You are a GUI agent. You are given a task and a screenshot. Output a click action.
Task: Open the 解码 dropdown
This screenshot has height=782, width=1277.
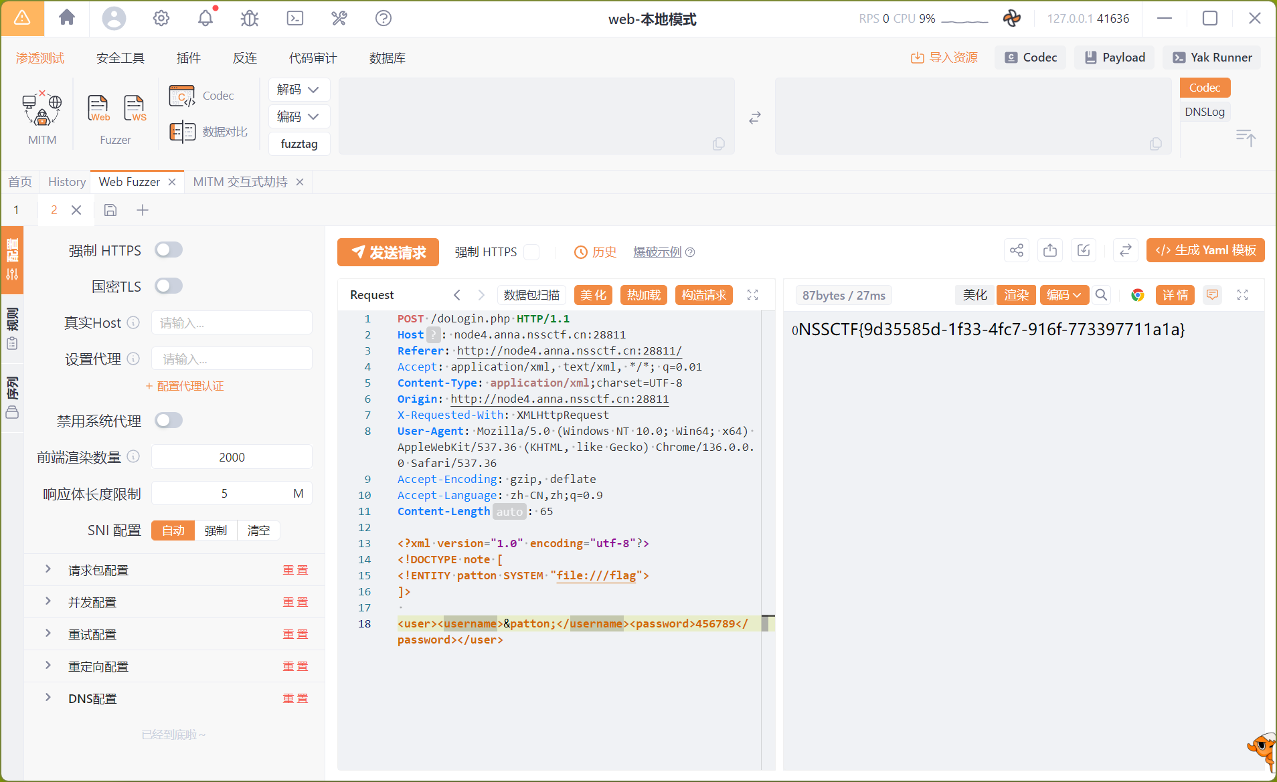[299, 90]
